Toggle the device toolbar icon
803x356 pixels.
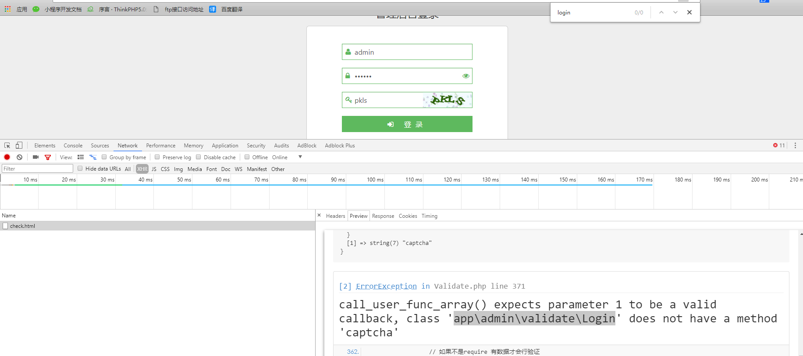pos(19,146)
